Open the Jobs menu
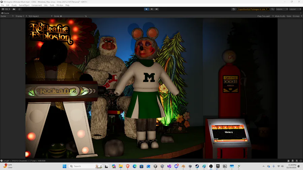 click(x=45, y=5)
